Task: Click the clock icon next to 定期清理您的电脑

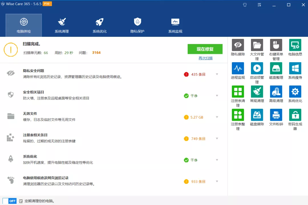Action: pos(21,201)
